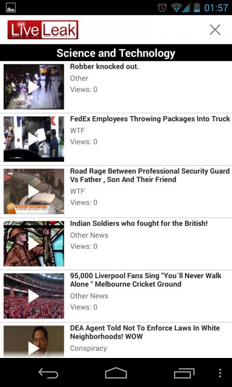Viewport: 232px width, 387px height.
Task: Open "Indian Soldiers who fought for the British!"
Action: 139,223
